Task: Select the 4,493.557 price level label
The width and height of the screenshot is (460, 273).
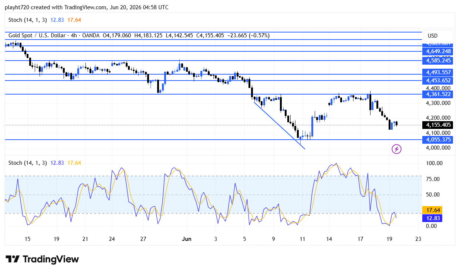Action: pyautogui.click(x=439, y=72)
